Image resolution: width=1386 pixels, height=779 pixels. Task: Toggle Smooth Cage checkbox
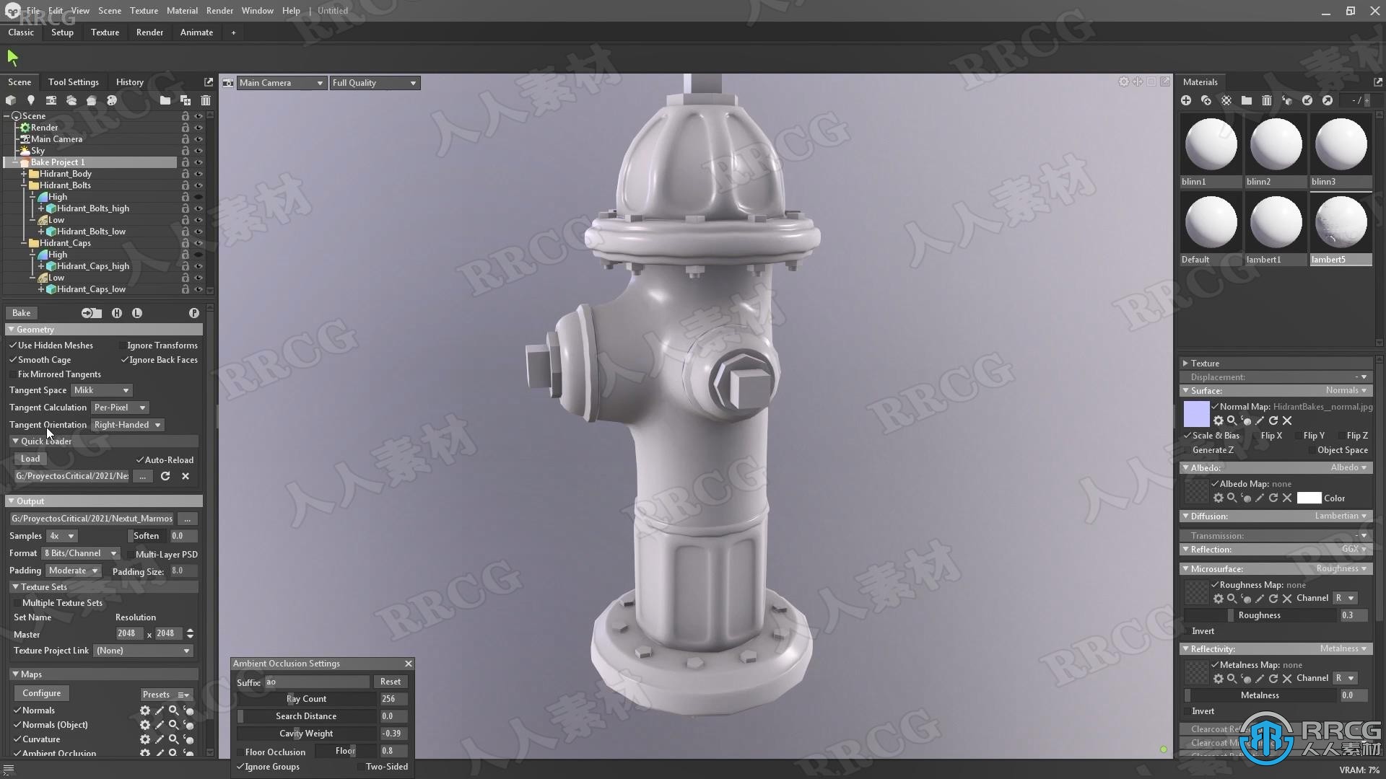click(x=13, y=359)
